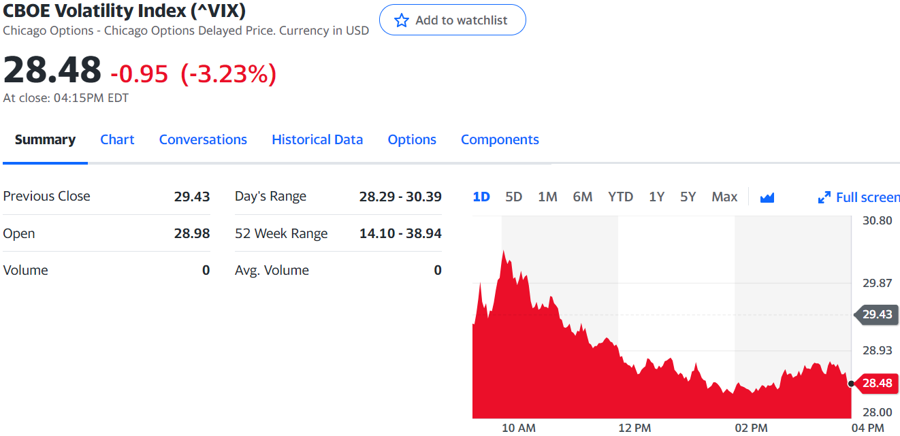Click the 10 AM time axis label
This screenshot has width=900, height=436.
pos(519,428)
